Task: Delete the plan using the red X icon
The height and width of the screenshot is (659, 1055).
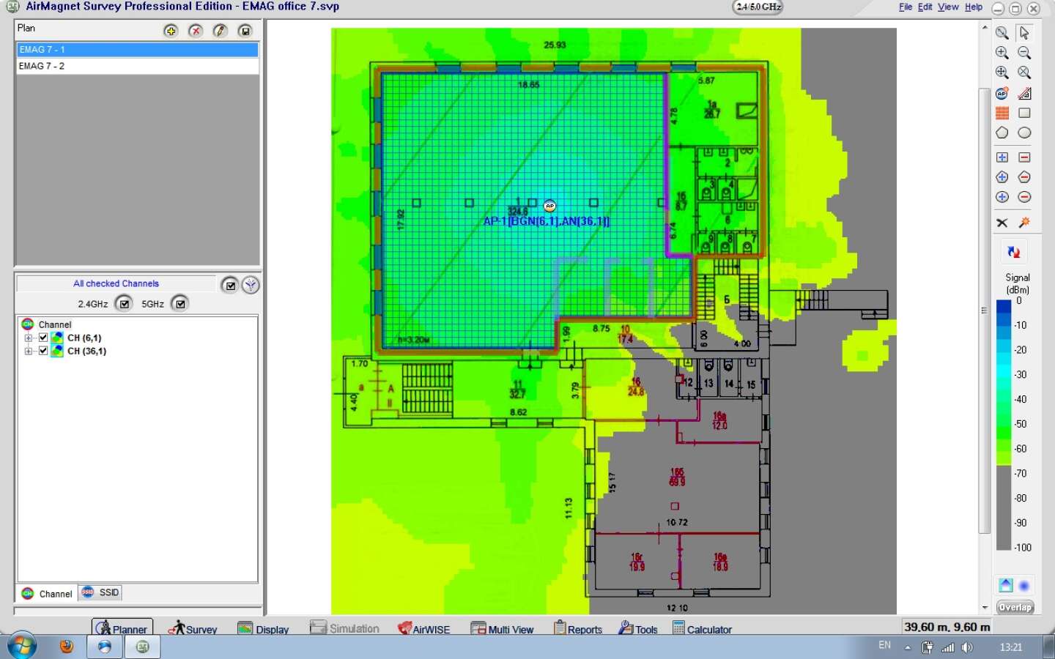Action: (196, 31)
